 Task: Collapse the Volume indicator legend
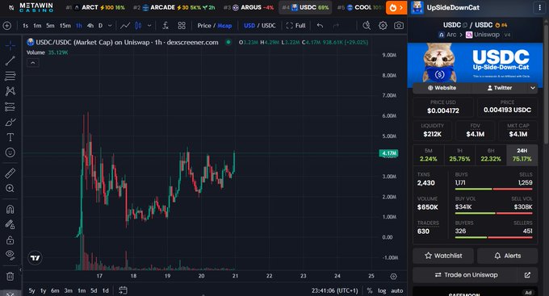32,63
